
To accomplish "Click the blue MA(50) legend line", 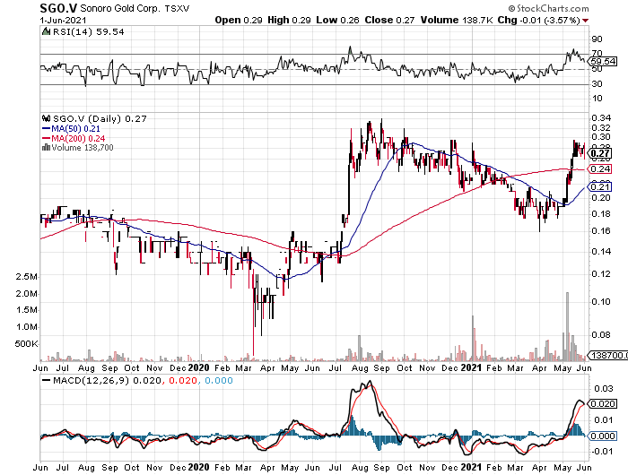I will point(46,129).
